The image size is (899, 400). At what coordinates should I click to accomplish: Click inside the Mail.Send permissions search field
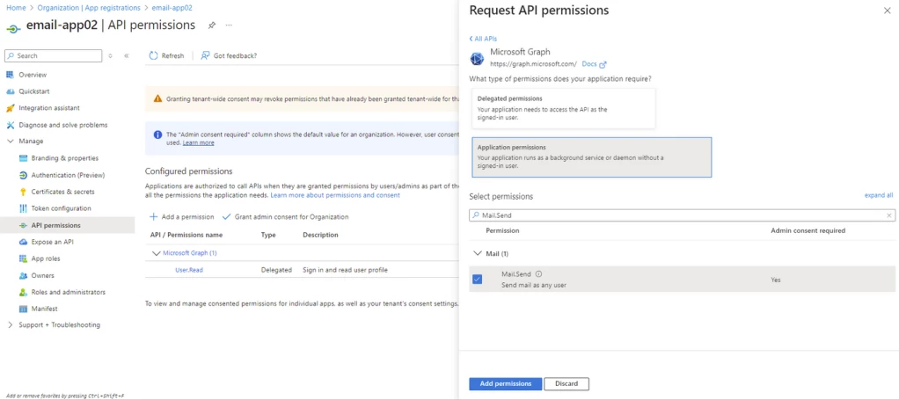[677, 215]
